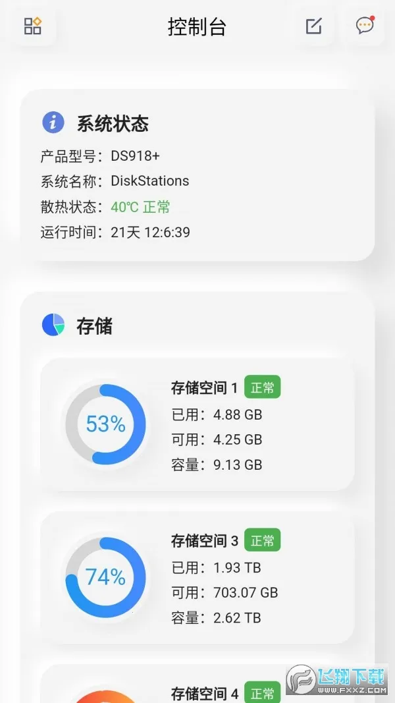
Task: Tap the green status badge for 存储空间 4
Action: [x=263, y=693]
